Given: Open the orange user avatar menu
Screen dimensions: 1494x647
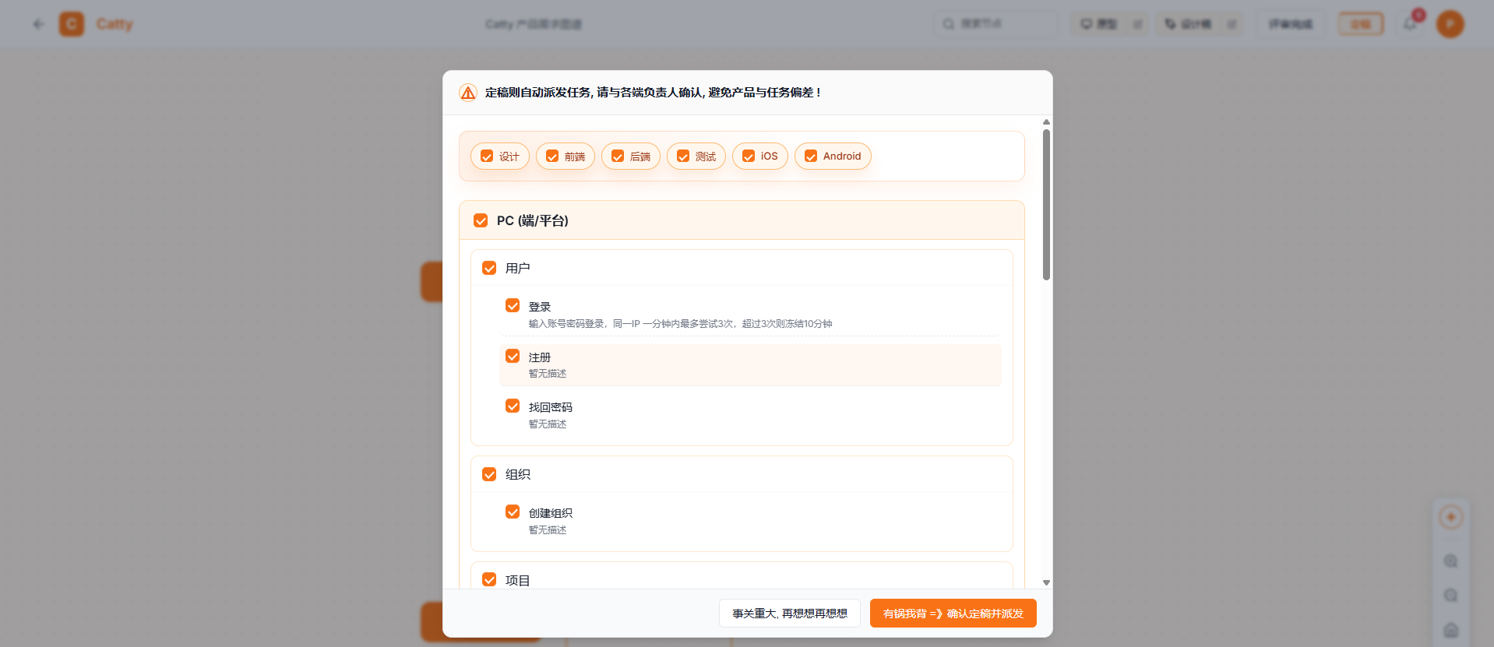Looking at the screenshot, I should [x=1450, y=24].
